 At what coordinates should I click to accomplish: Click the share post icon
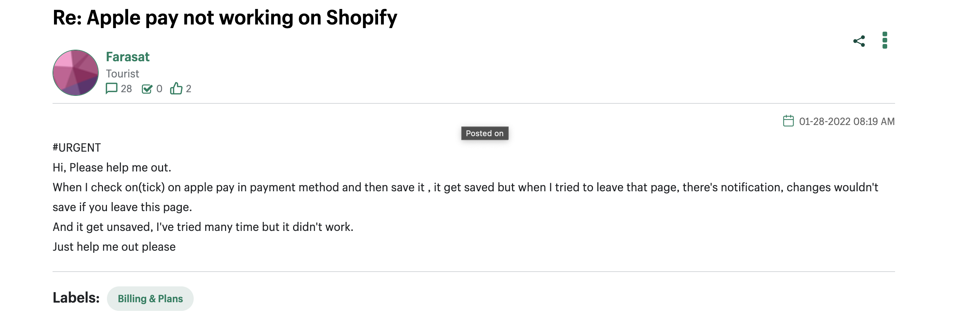pyautogui.click(x=859, y=41)
